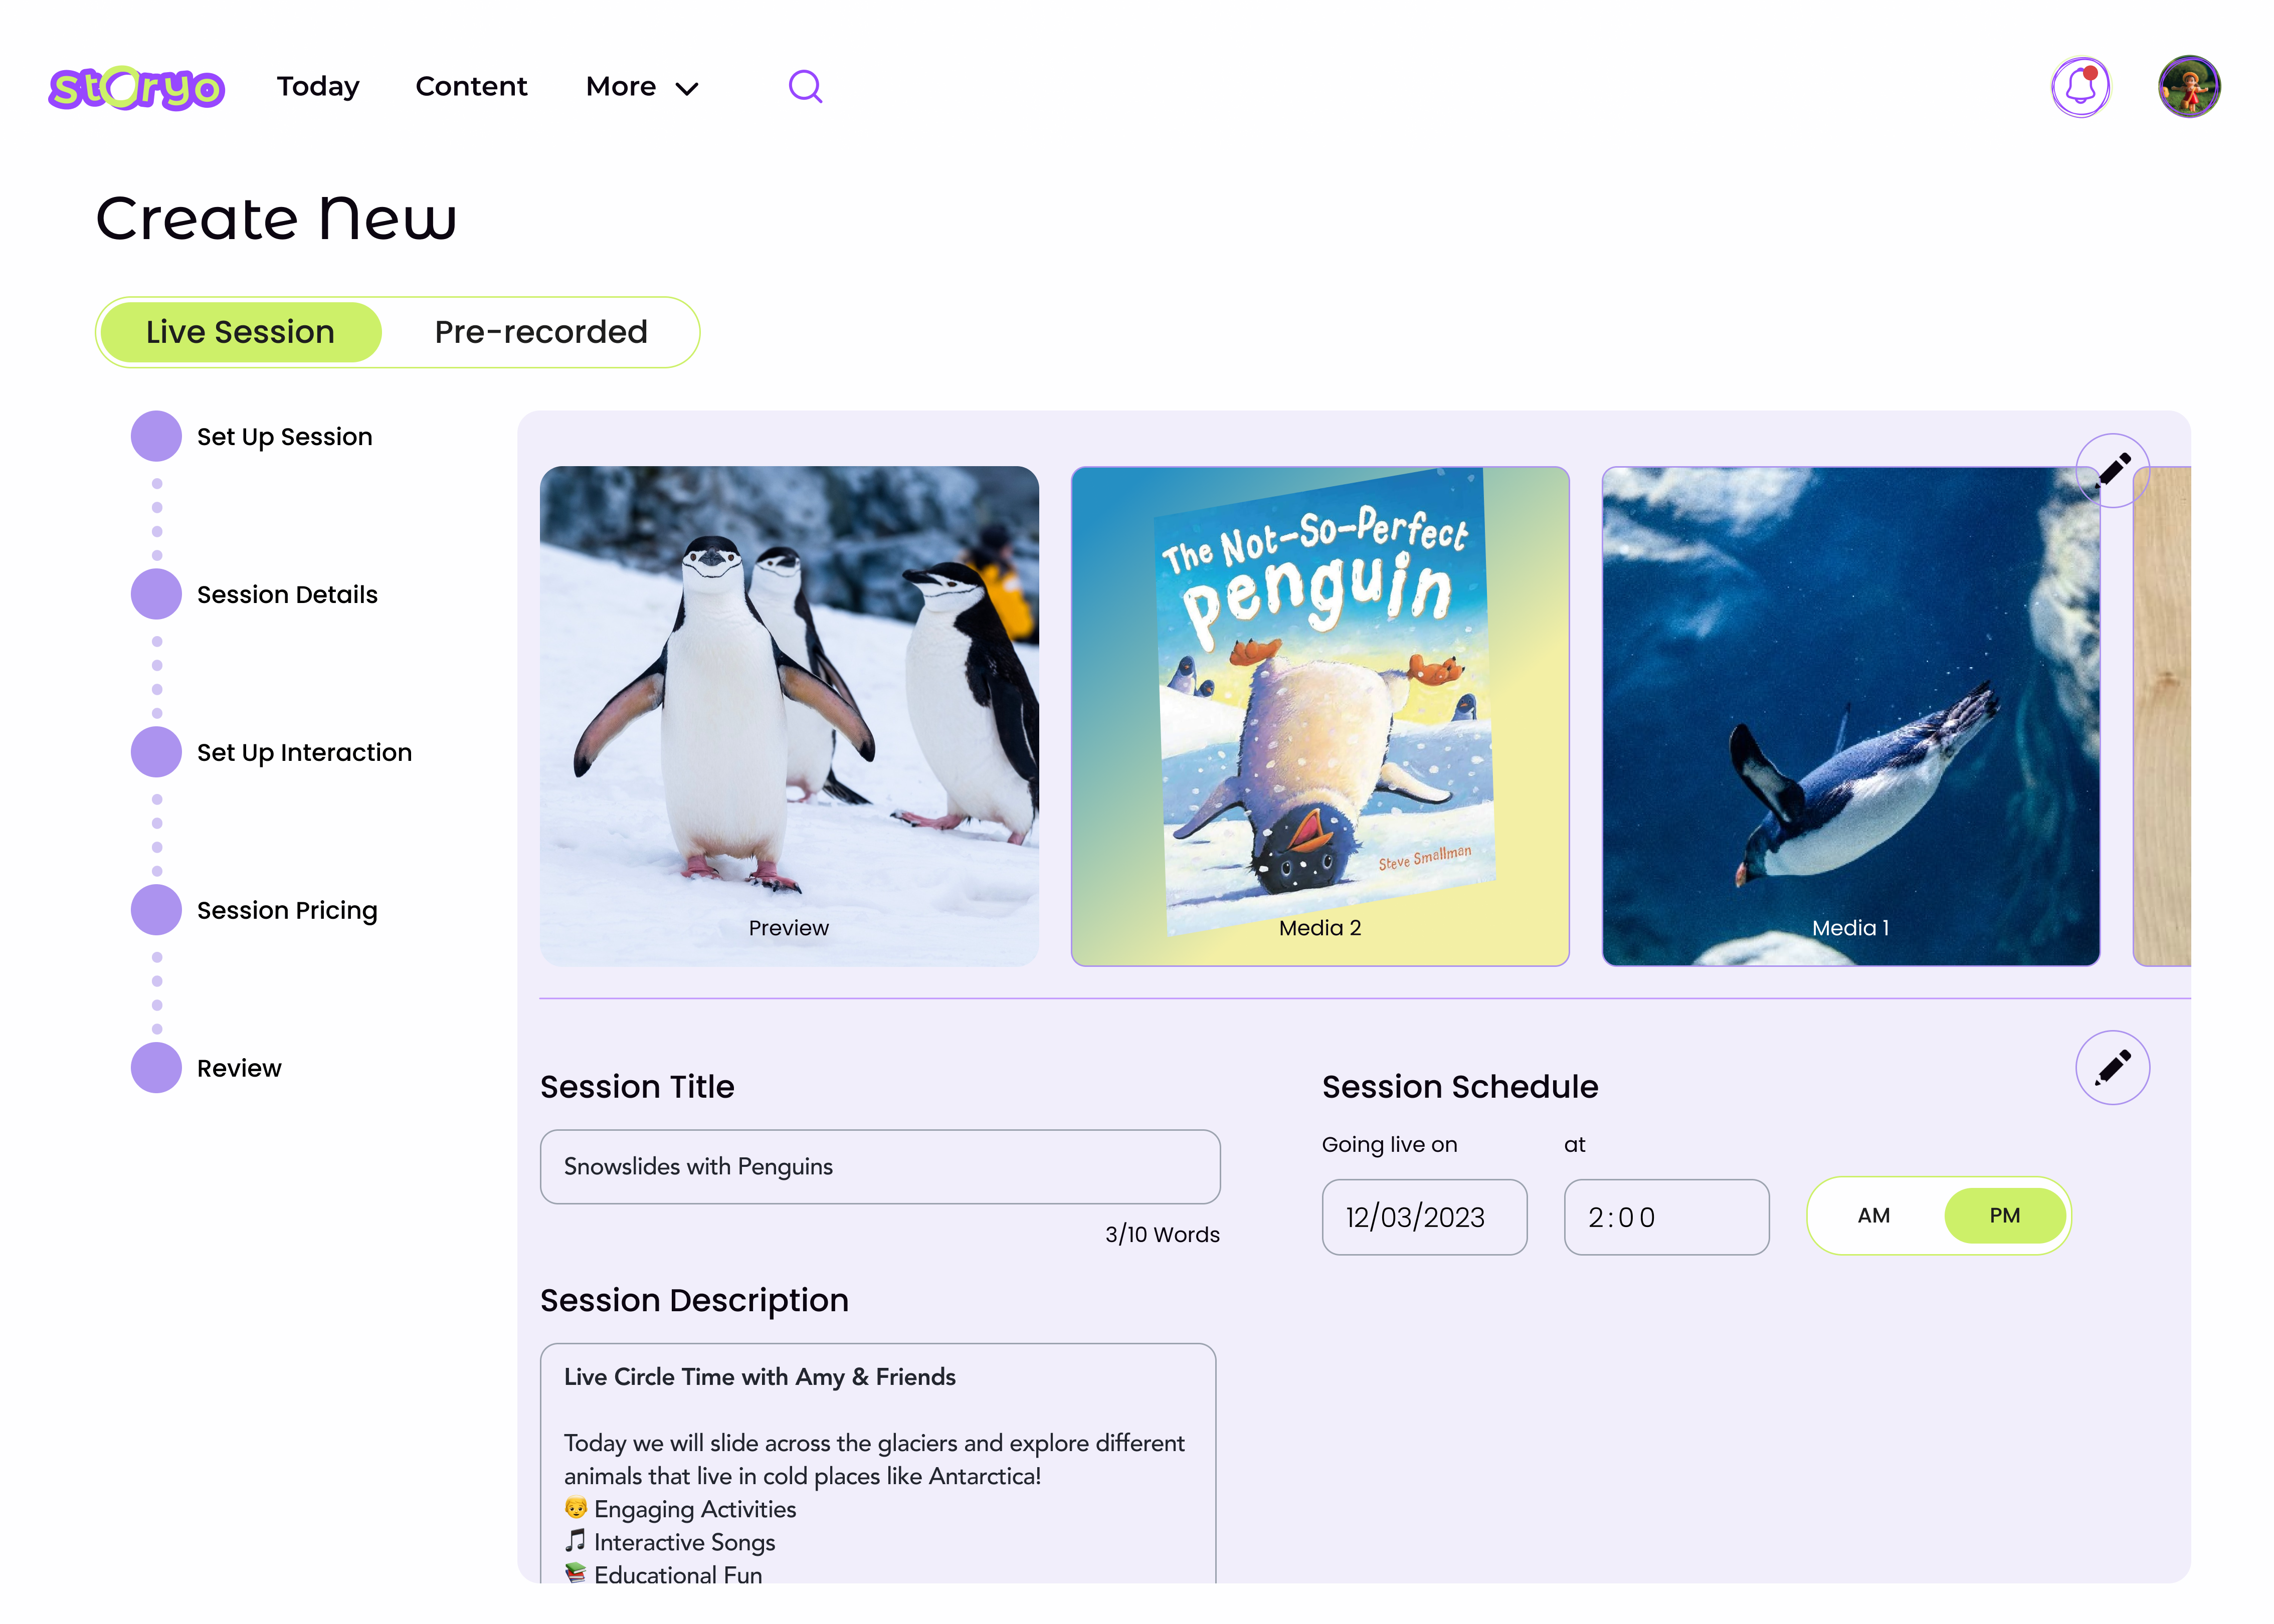
Task: Jump to the Session Pricing step
Action: pyautogui.click(x=255, y=910)
